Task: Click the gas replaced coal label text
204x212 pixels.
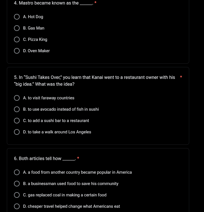Action: 65,195
